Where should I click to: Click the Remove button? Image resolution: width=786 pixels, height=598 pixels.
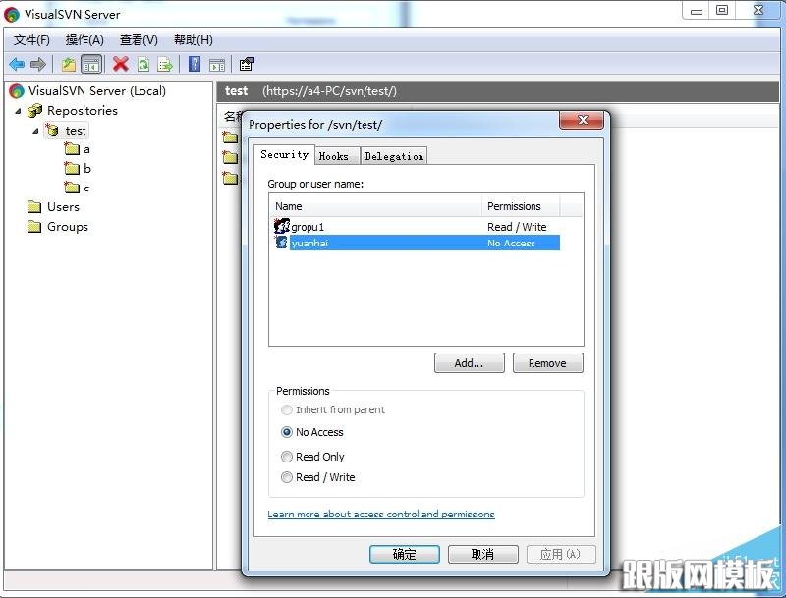[x=547, y=363]
